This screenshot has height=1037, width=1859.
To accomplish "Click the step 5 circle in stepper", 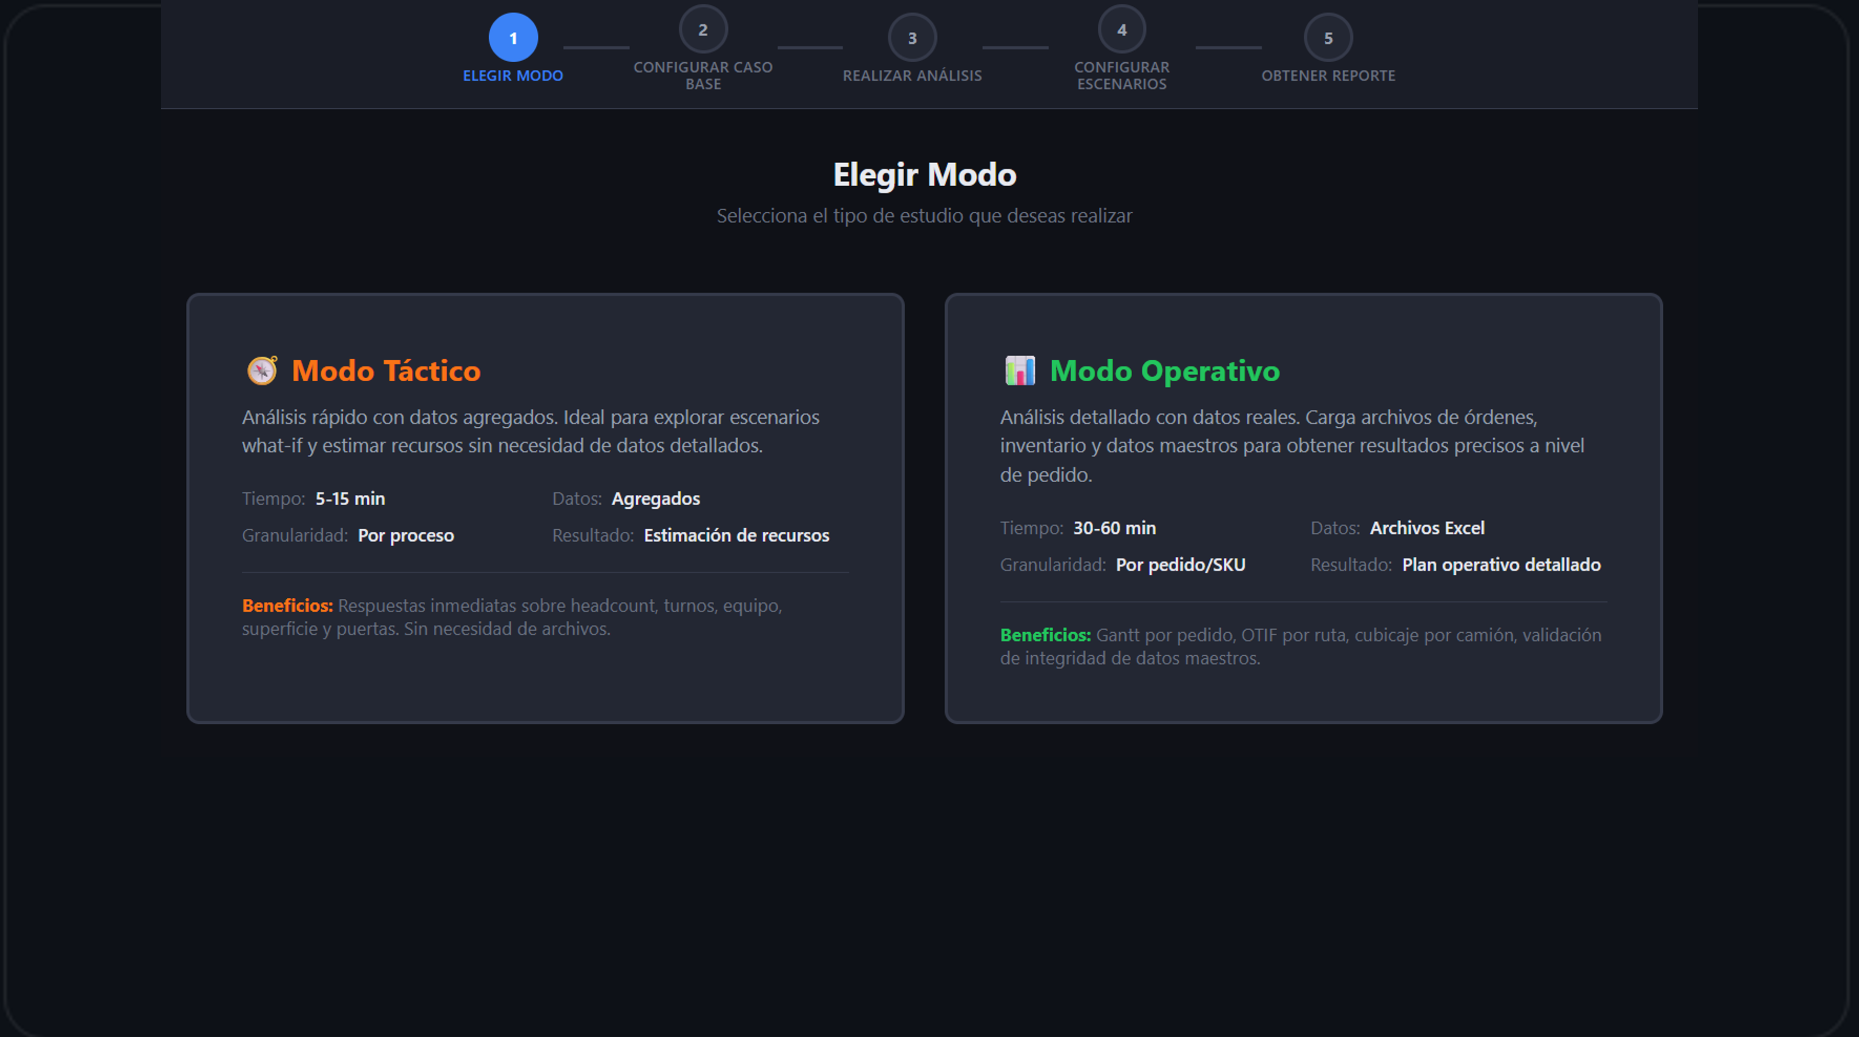I will click(1328, 38).
